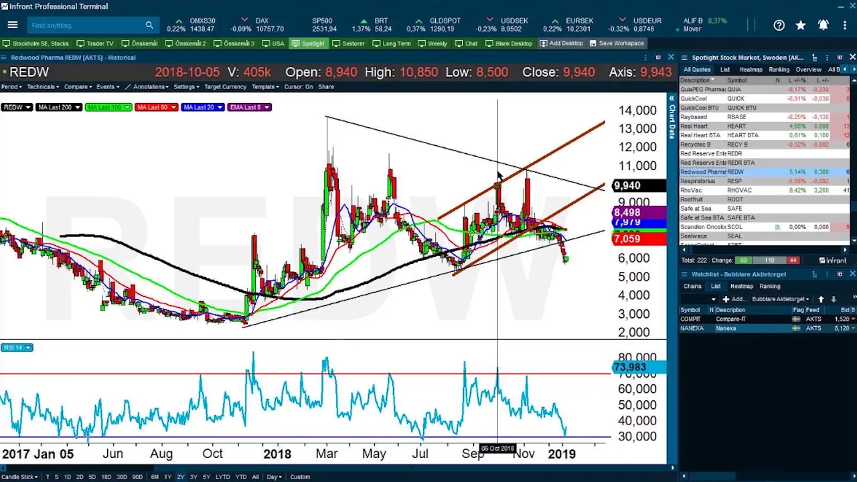Open the Overview tab in market panel
Viewport: 857px width, 482px height.
click(808, 70)
